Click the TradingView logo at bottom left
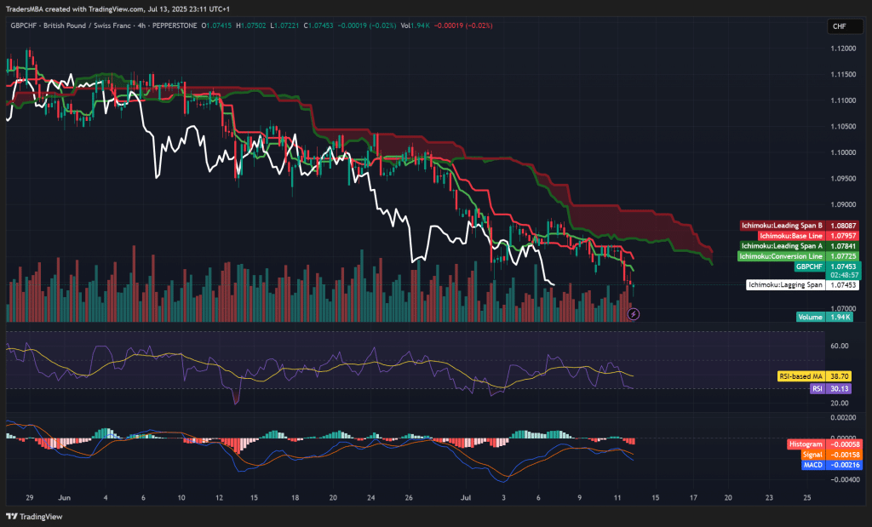This screenshot has width=872, height=527. coord(34,514)
